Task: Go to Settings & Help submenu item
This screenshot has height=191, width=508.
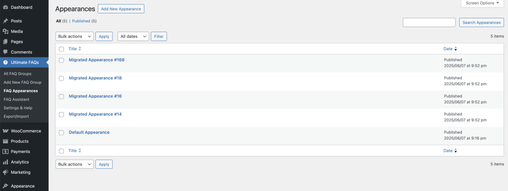Action: pos(18,108)
